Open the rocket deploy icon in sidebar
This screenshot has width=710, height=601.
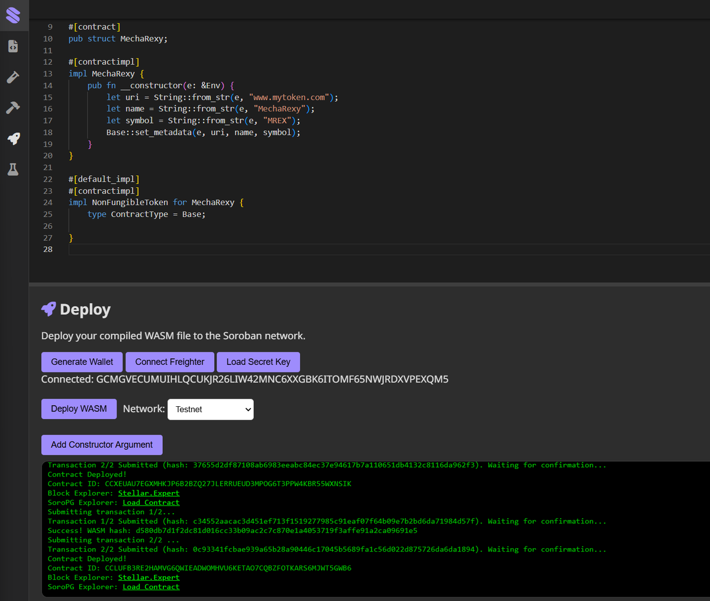(x=13, y=139)
